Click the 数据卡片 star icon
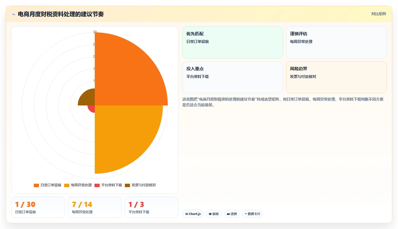 246,214
